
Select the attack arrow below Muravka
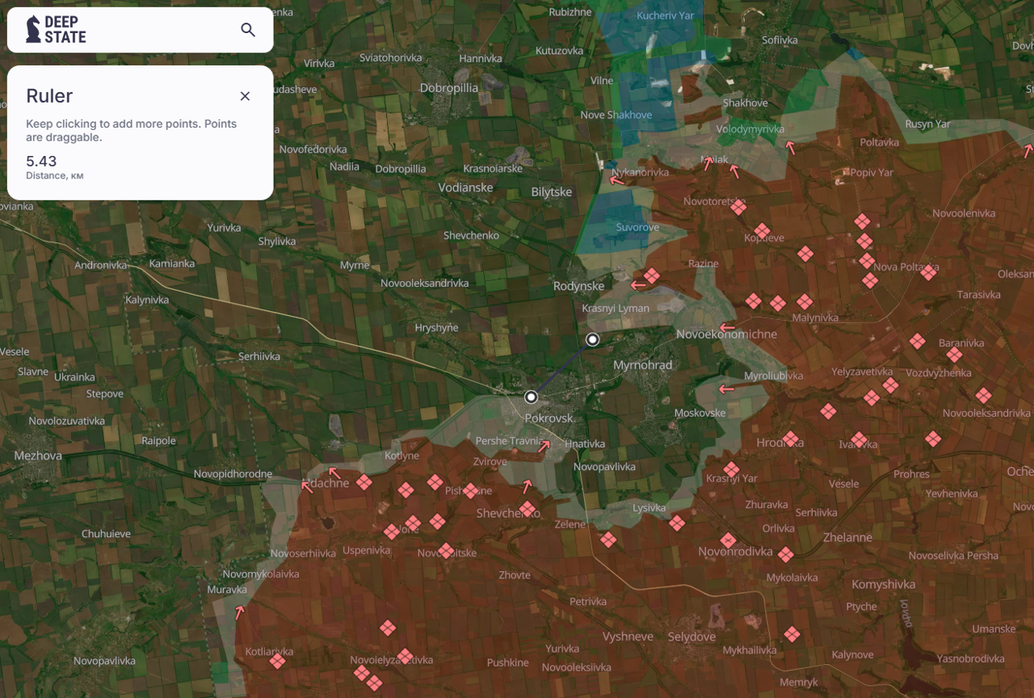[239, 612]
